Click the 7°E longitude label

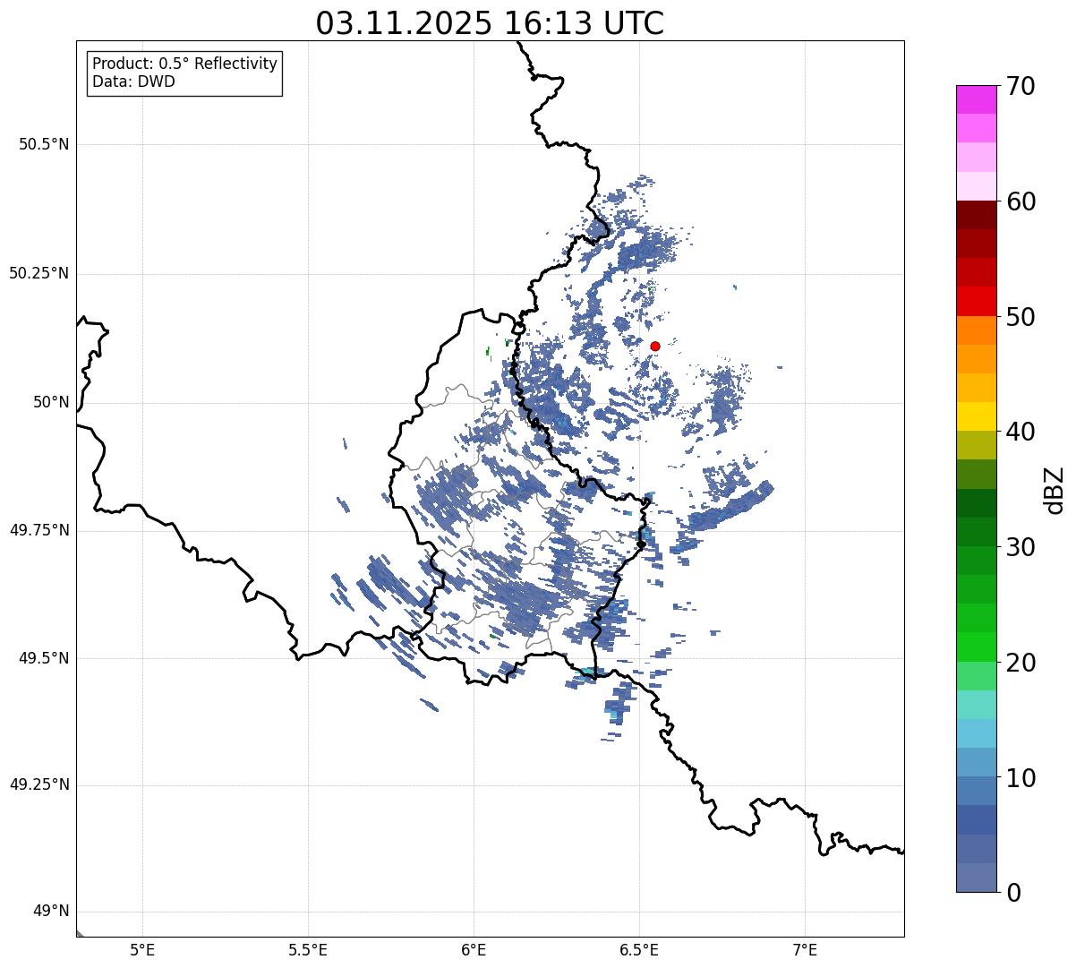click(x=805, y=950)
